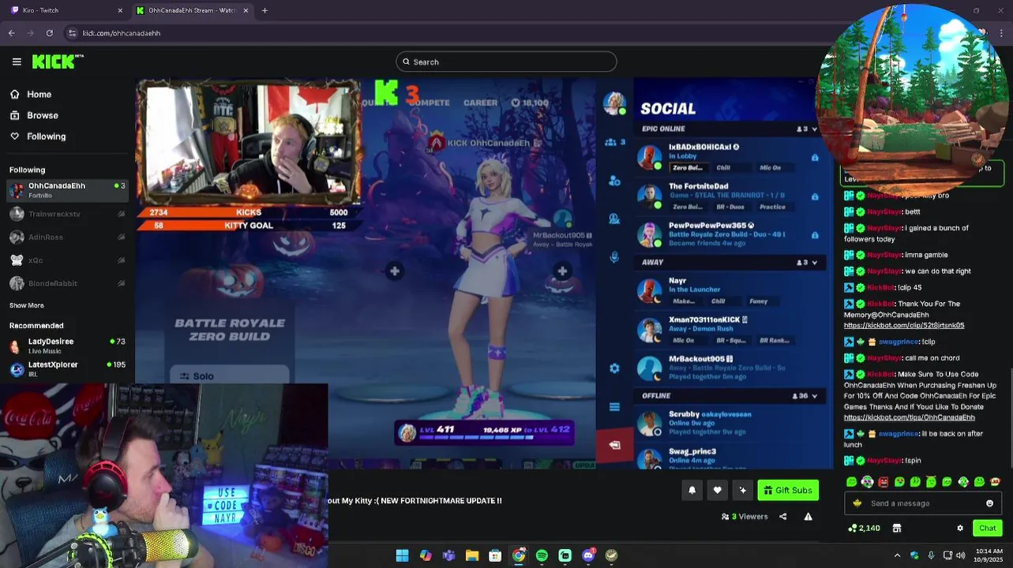The width and height of the screenshot is (1013, 568).
Task: Select MrBackout905 in the Away list
Action: (x=730, y=368)
